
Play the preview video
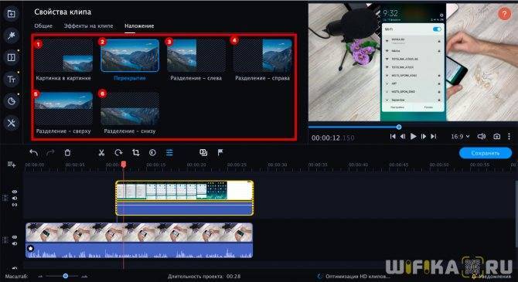[413, 137]
